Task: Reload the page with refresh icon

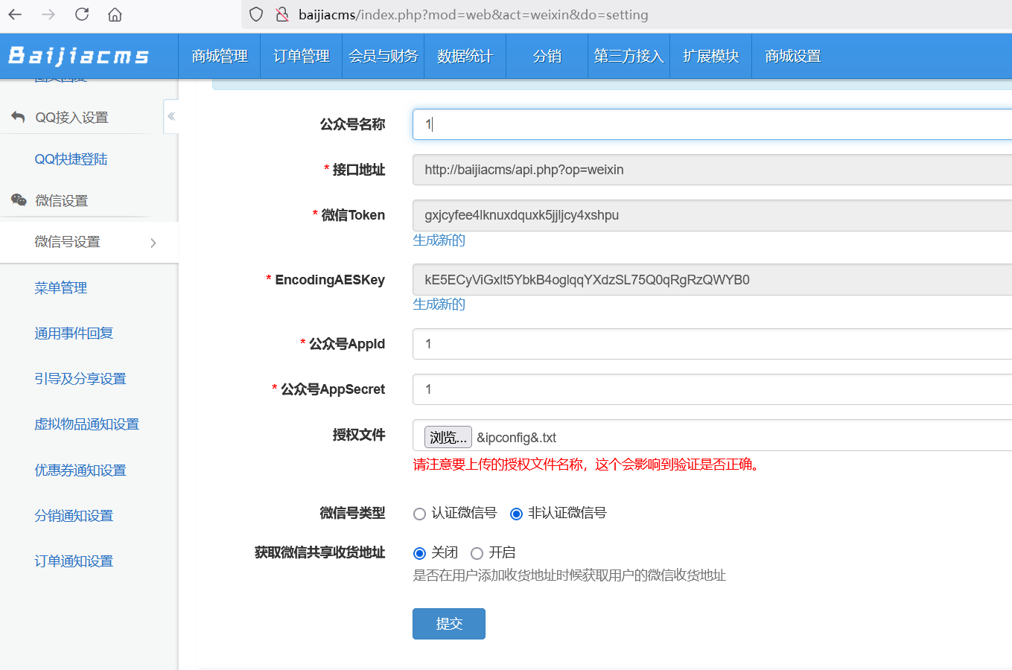Action: click(82, 14)
